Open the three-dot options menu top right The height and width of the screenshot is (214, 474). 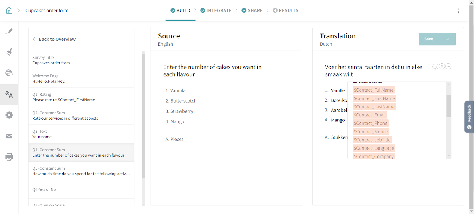pos(458,11)
